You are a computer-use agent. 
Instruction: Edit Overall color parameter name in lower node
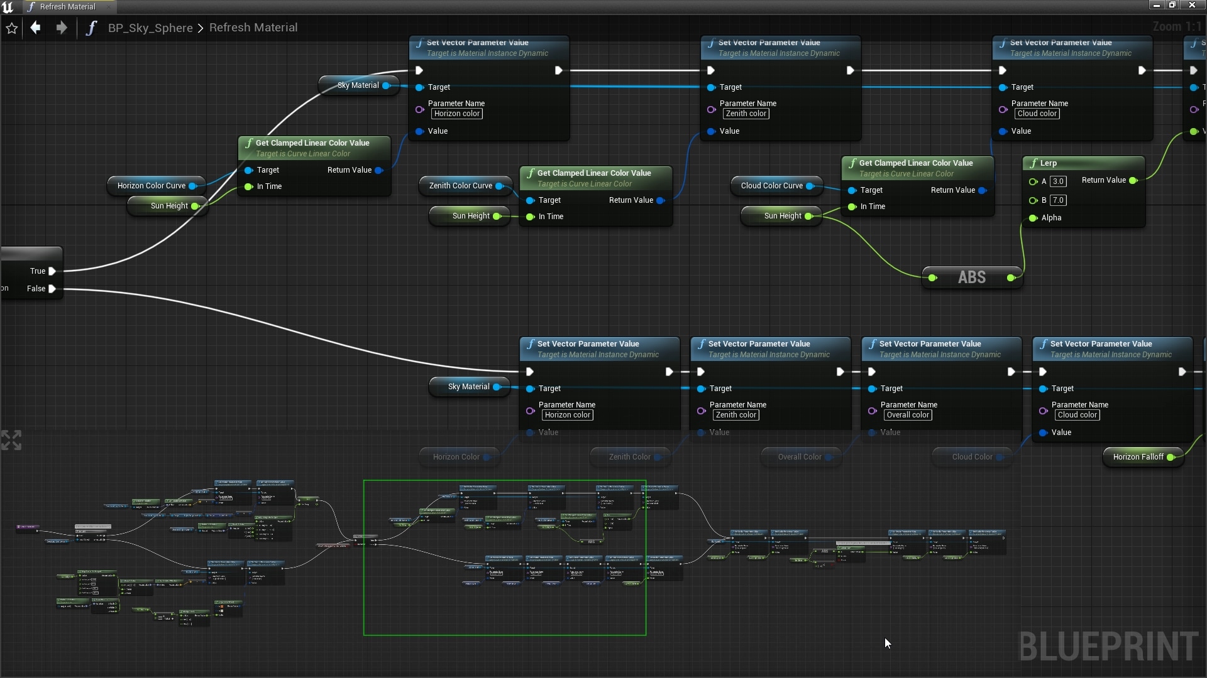(x=908, y=415)
